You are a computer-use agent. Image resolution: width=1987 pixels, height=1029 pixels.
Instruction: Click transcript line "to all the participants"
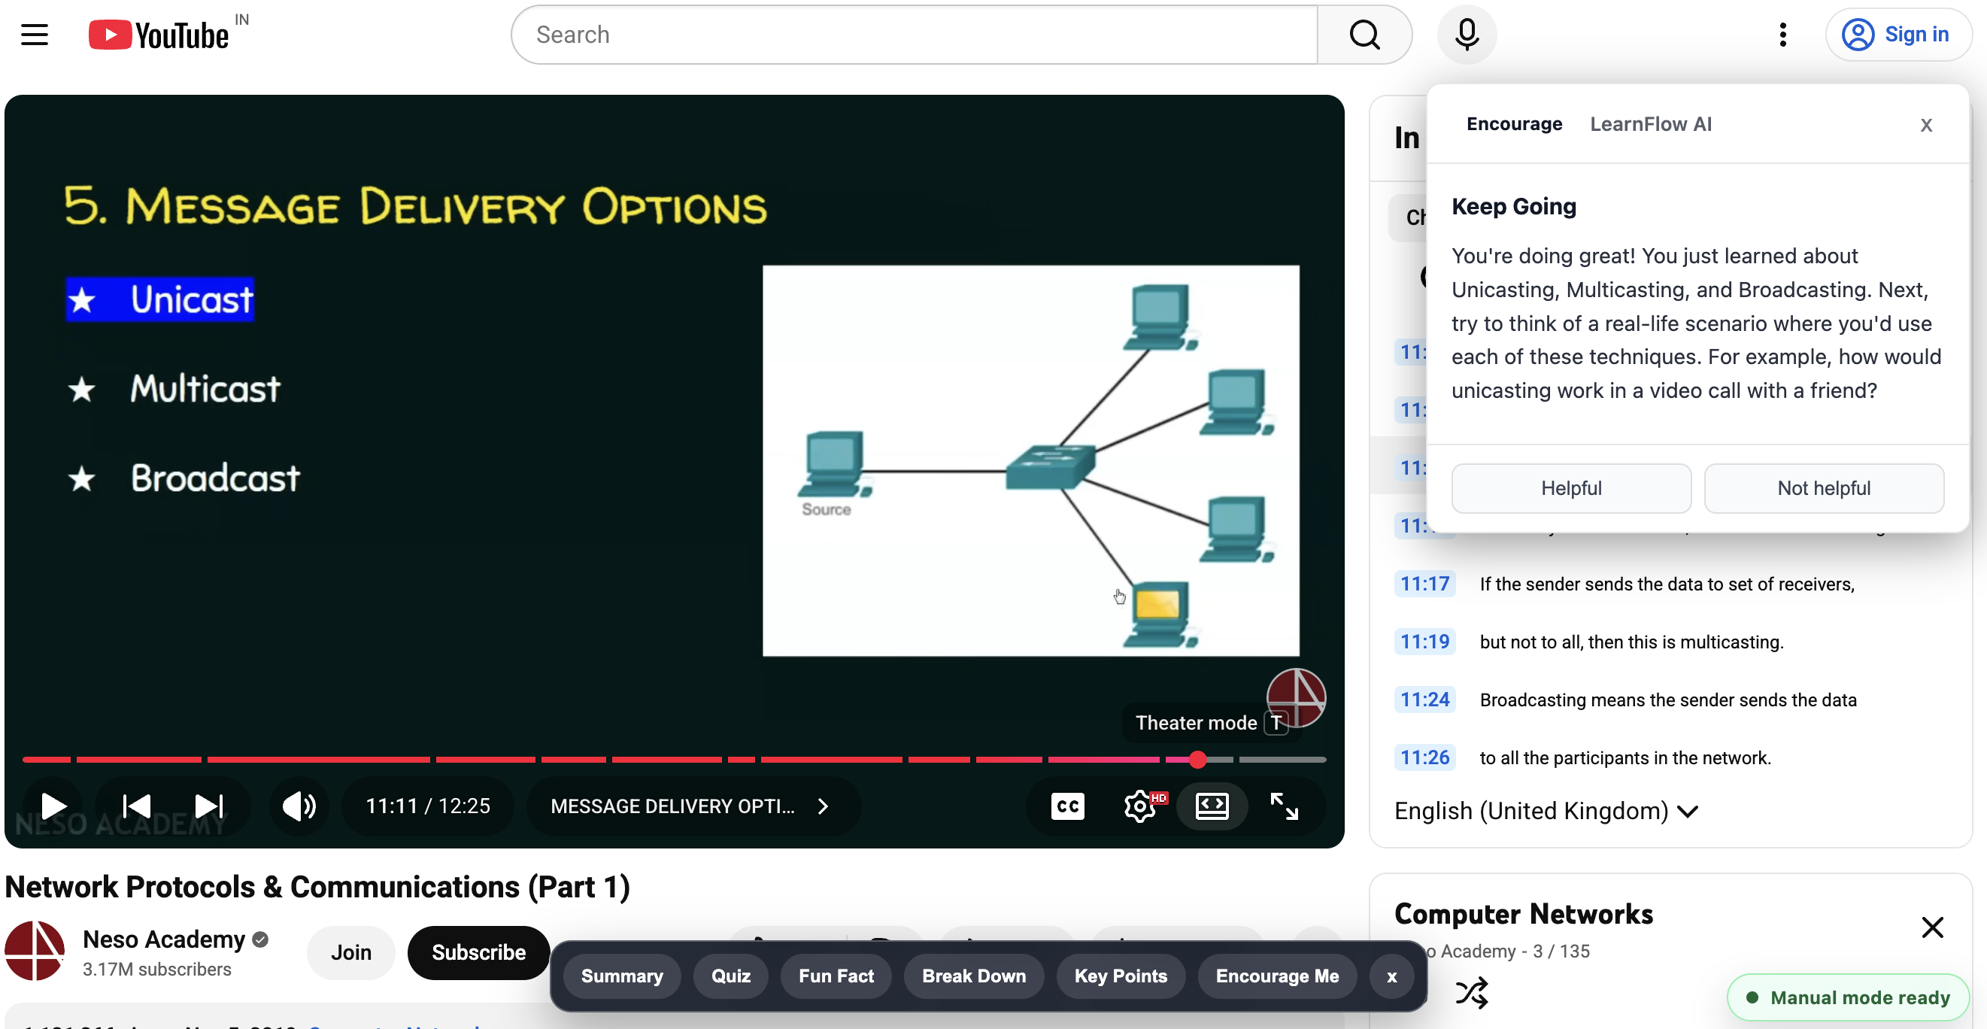(1625, 757)
